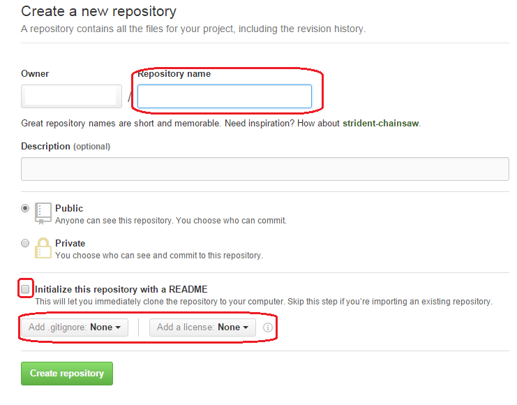This screenshot has height=405, width=517.
Task: Open the Add a license dropdown
Action: click(202, 327)
